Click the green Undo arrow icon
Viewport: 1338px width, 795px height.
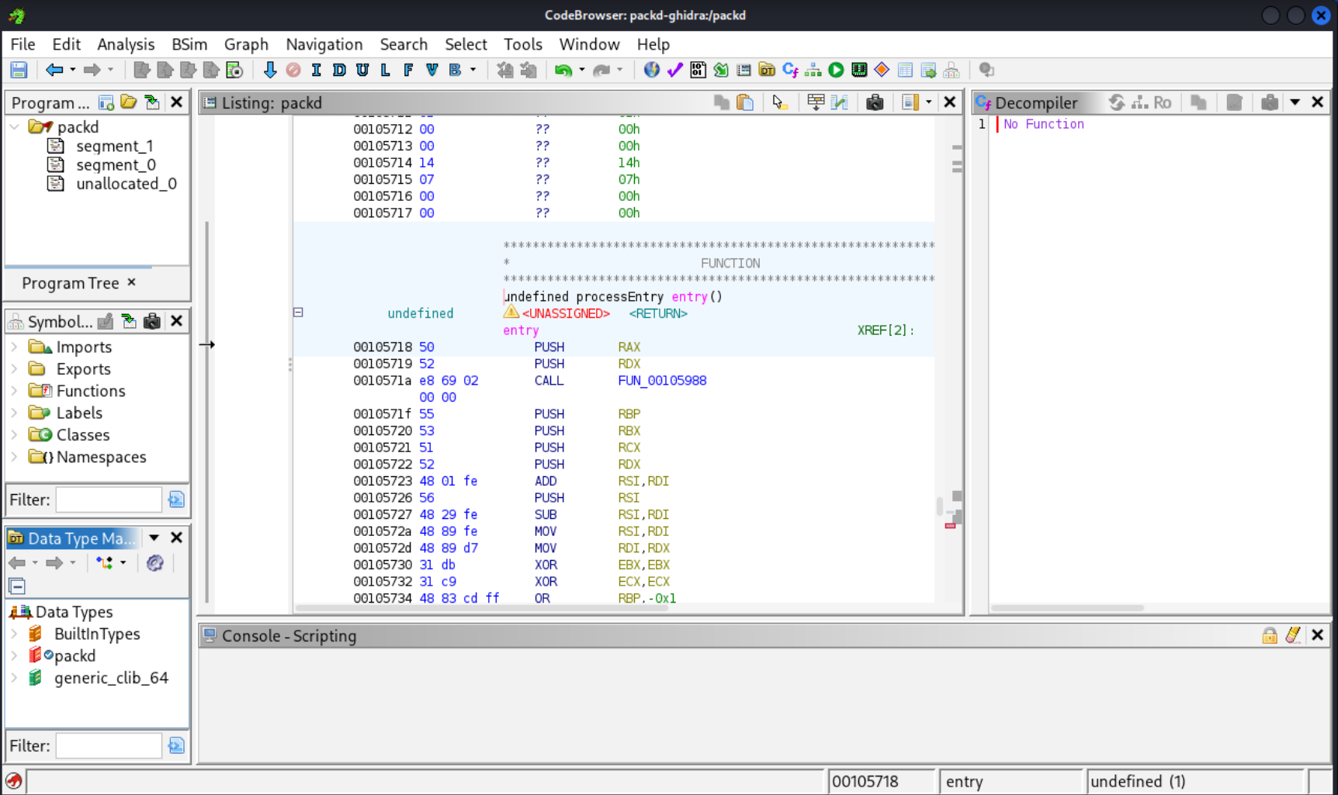563,71
